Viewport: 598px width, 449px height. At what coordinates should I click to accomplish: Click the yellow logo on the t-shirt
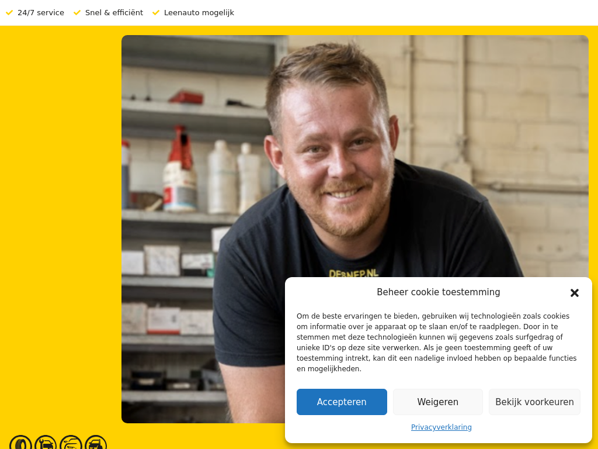(x=353, y=273)
